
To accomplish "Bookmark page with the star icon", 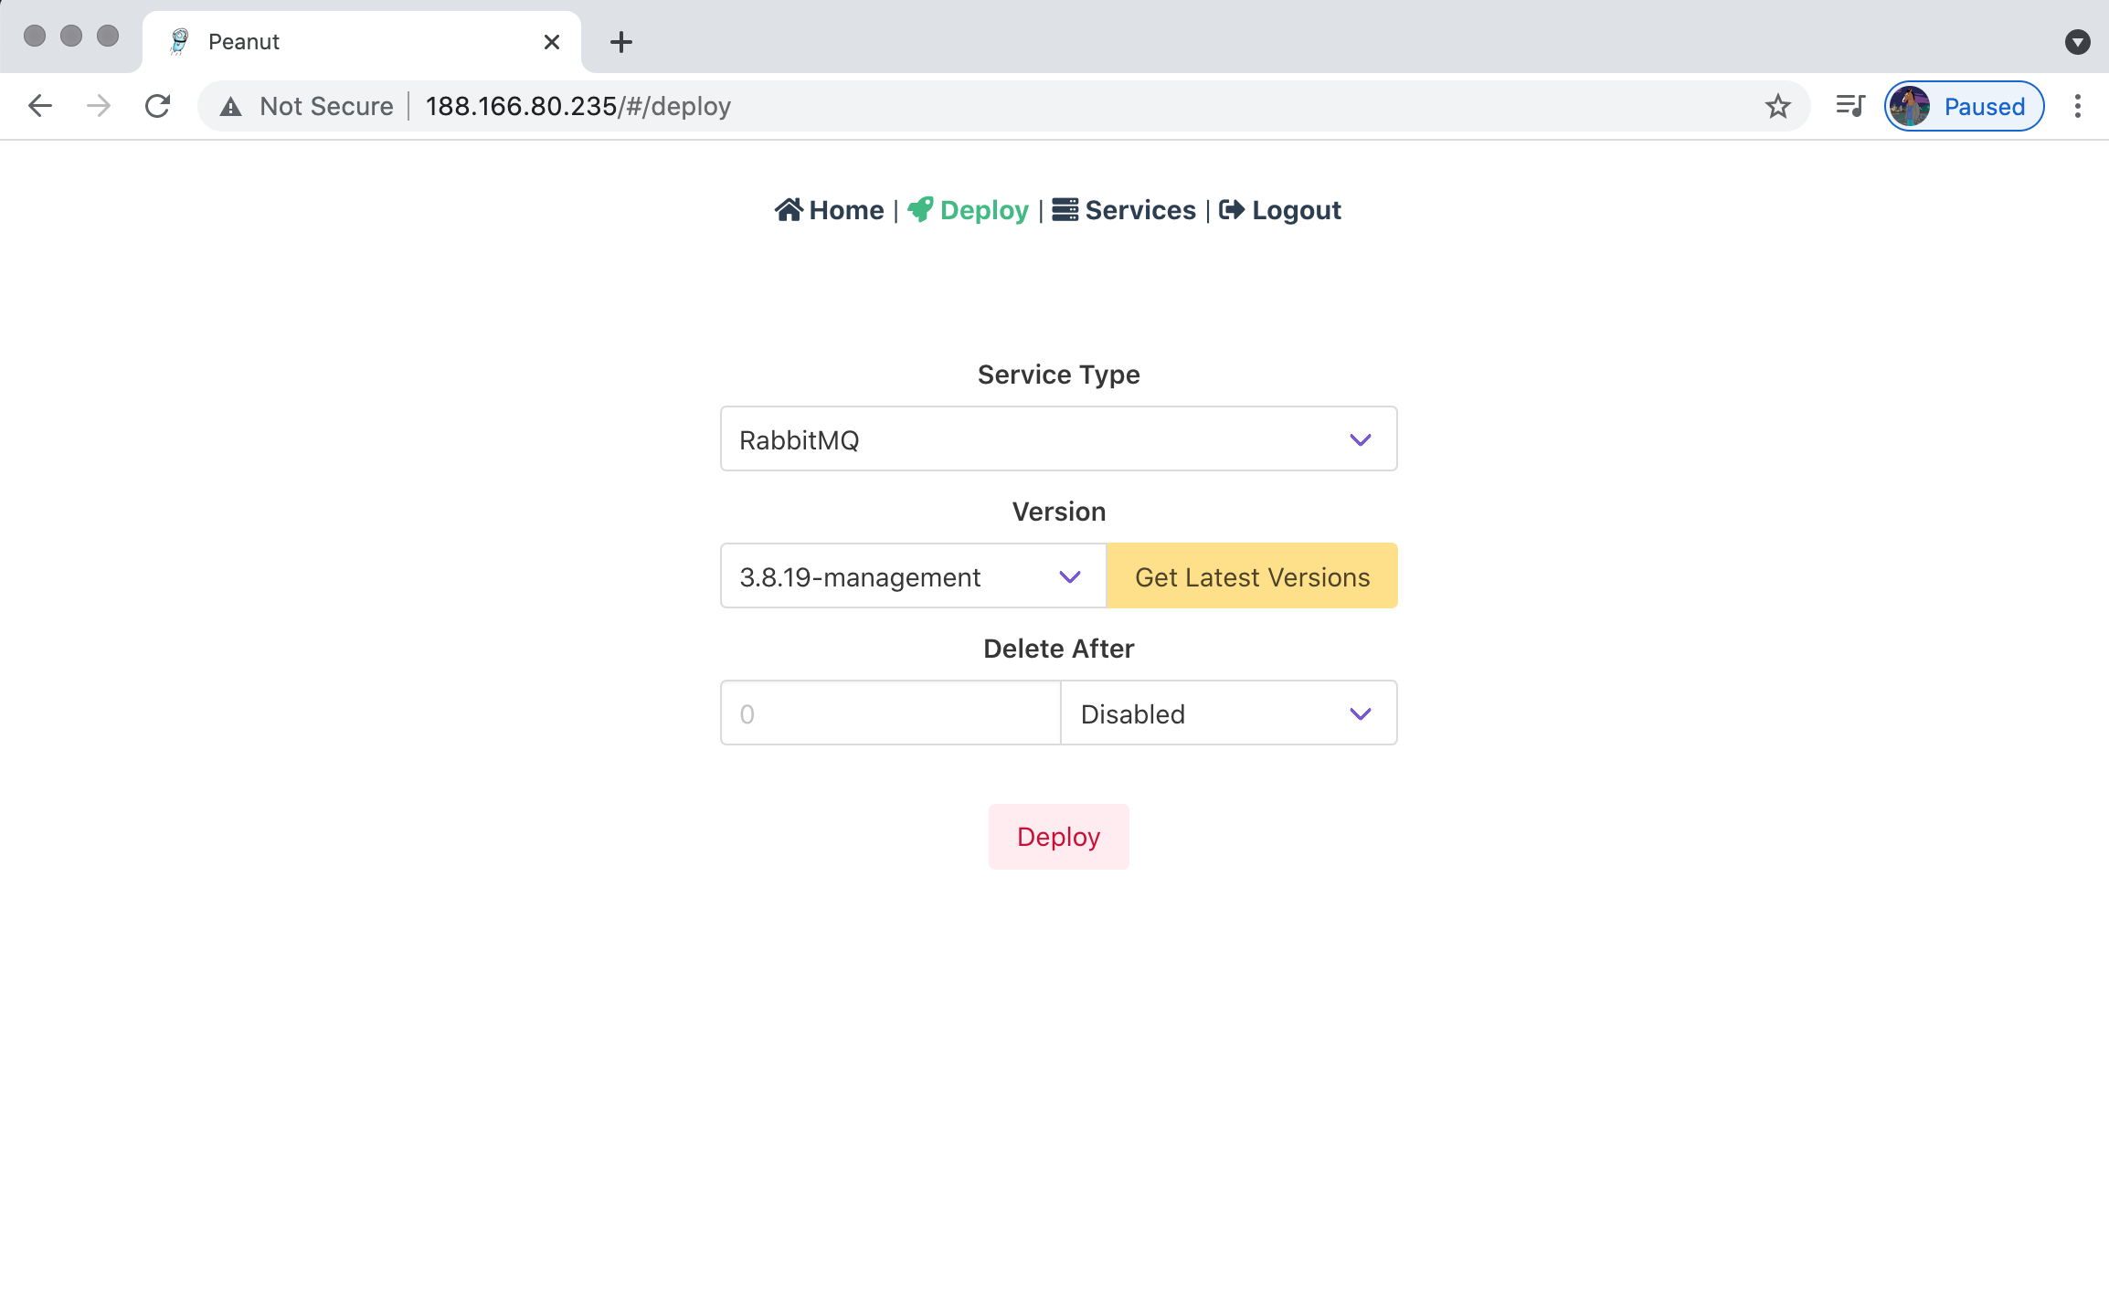I will (x=1777, y=106).
